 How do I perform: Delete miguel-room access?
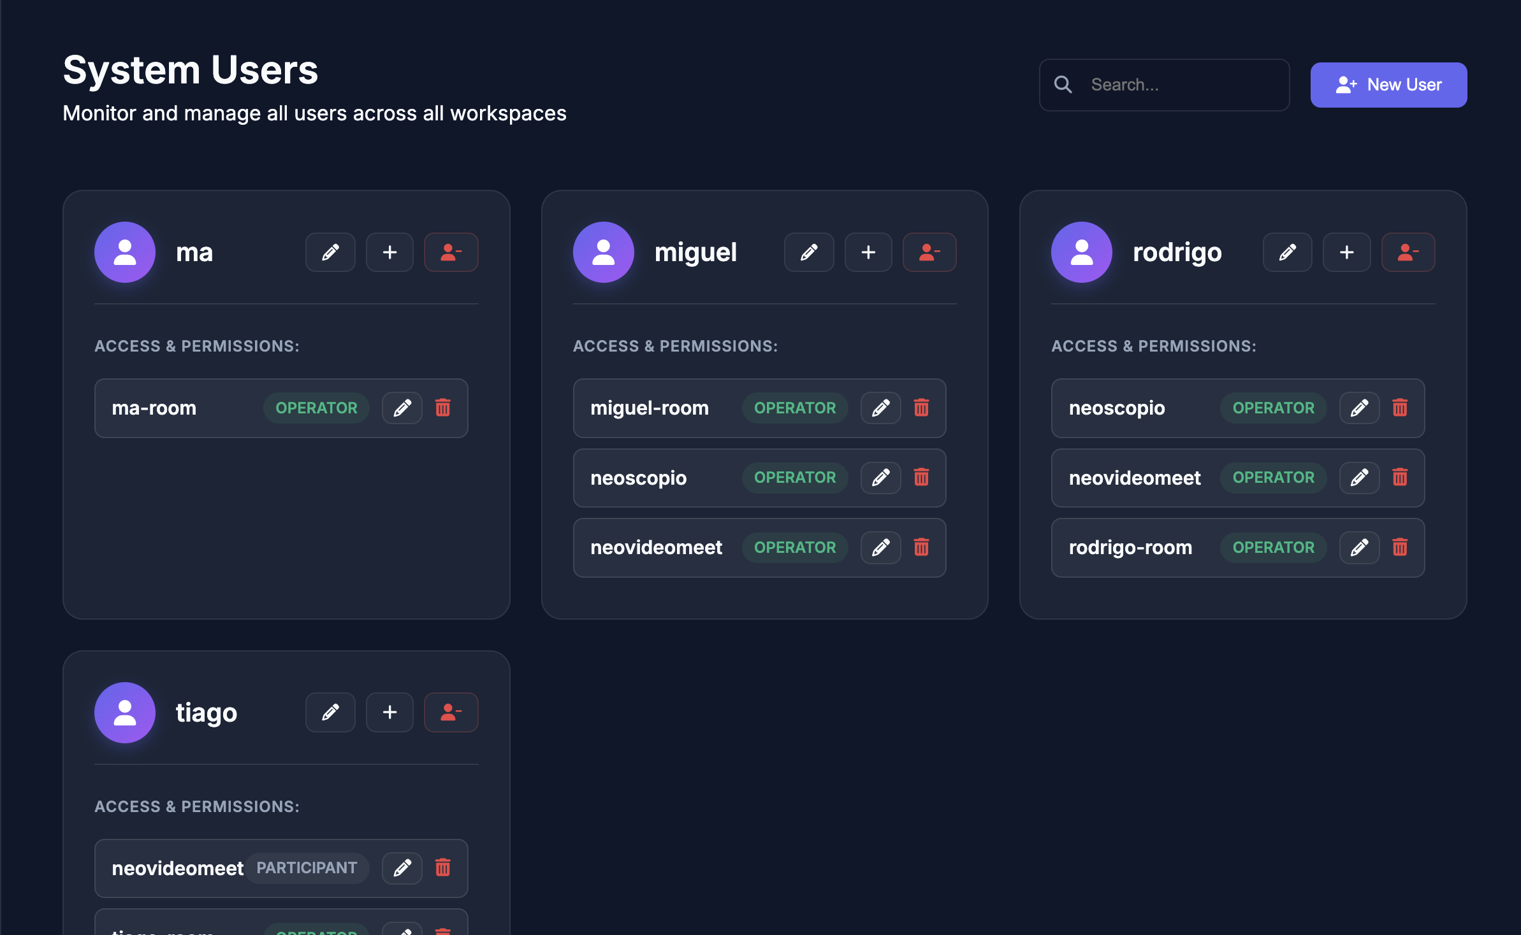point(922,408)
